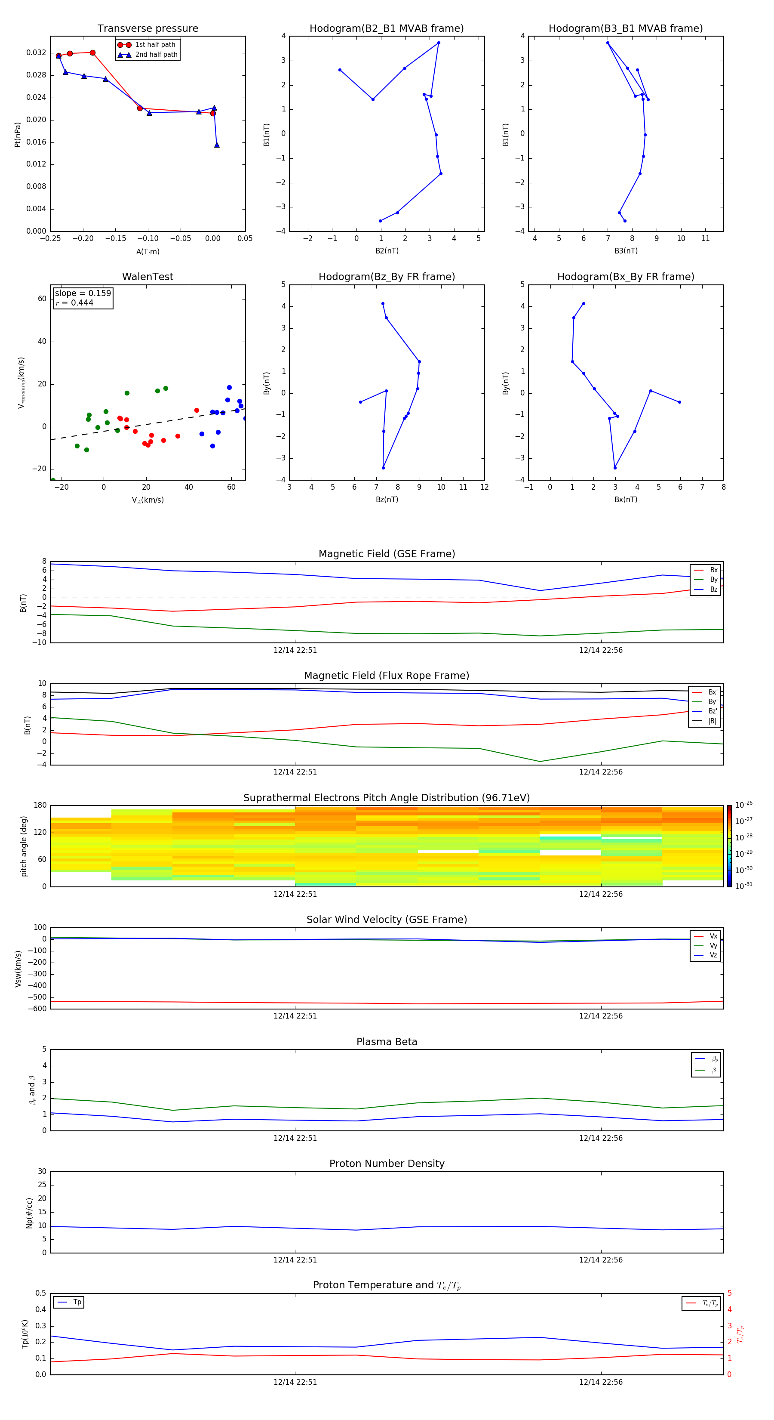The width and height of the screenshot is (774, 1420).
Task: Click "12/14 22:56" under the Proton Temperature plot
Action: tap(600, 1382)
